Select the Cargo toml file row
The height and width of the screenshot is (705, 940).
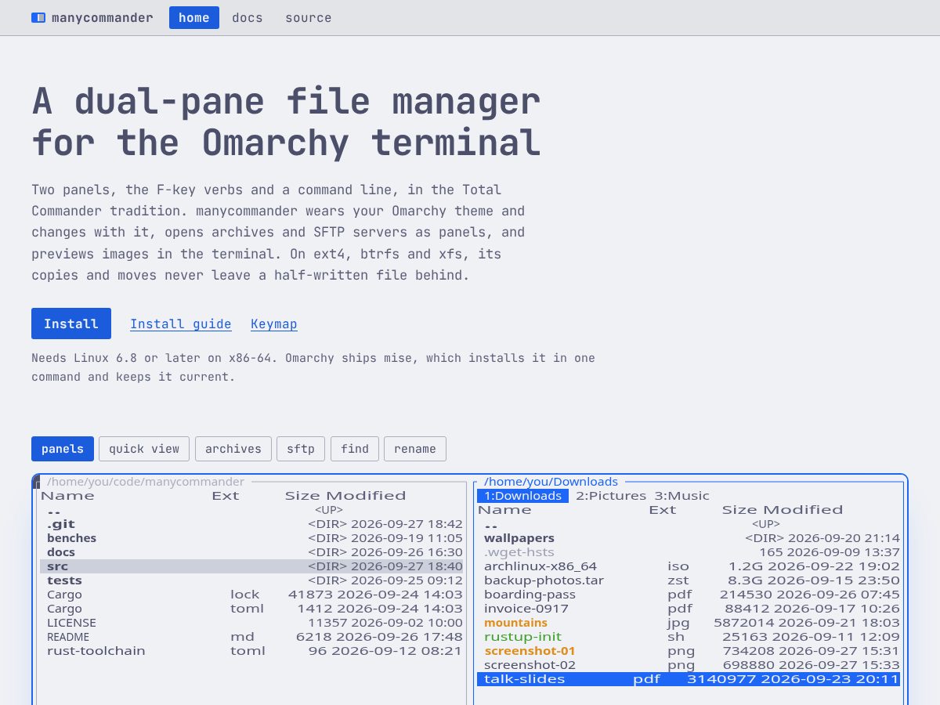(251, 609)
